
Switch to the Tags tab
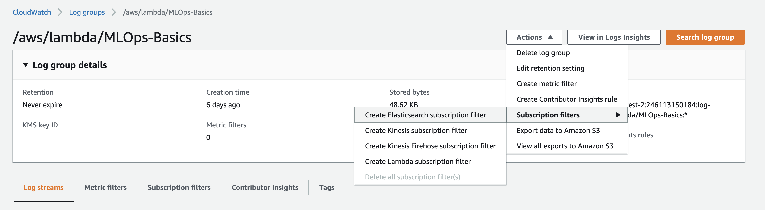click(326, 187)
